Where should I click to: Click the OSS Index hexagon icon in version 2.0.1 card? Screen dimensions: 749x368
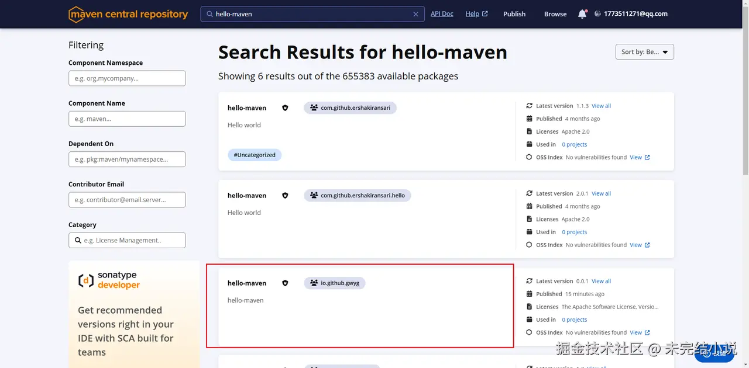tap(529, 245)
